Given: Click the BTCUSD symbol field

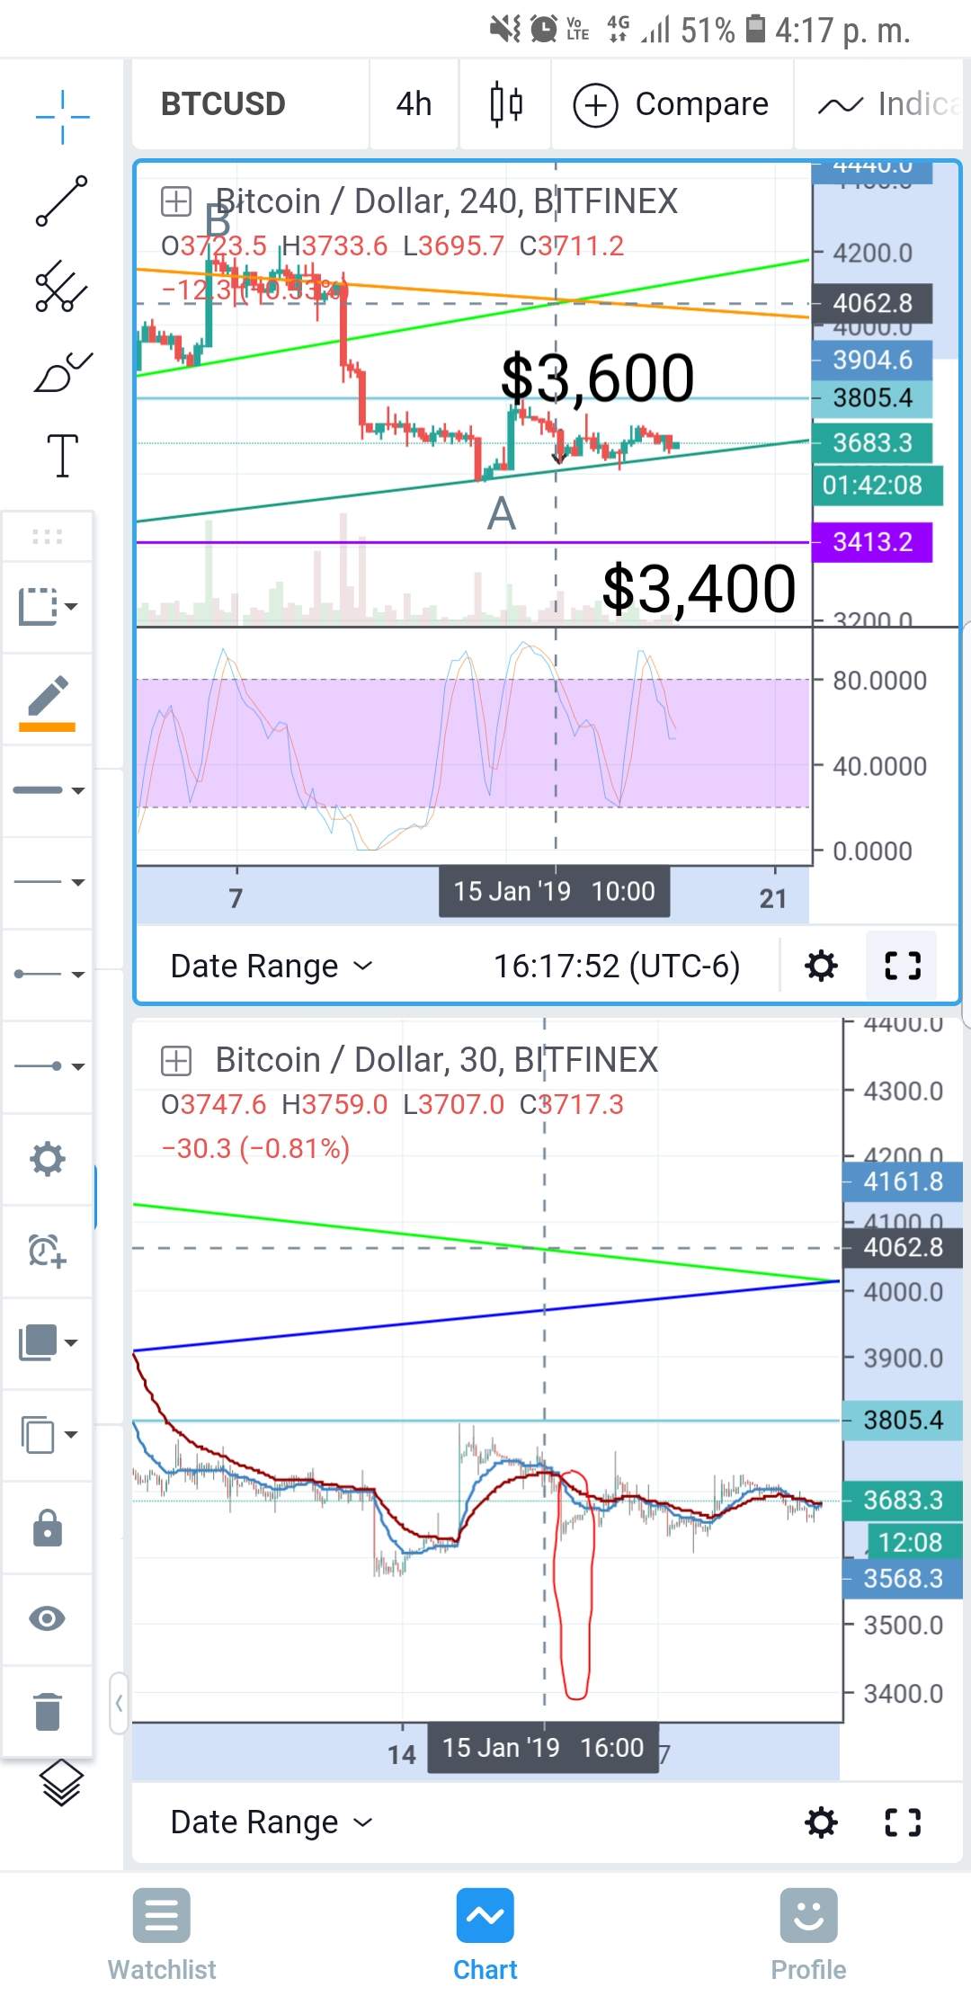Looking at the screenshot, I should click(x=223, y=104).
